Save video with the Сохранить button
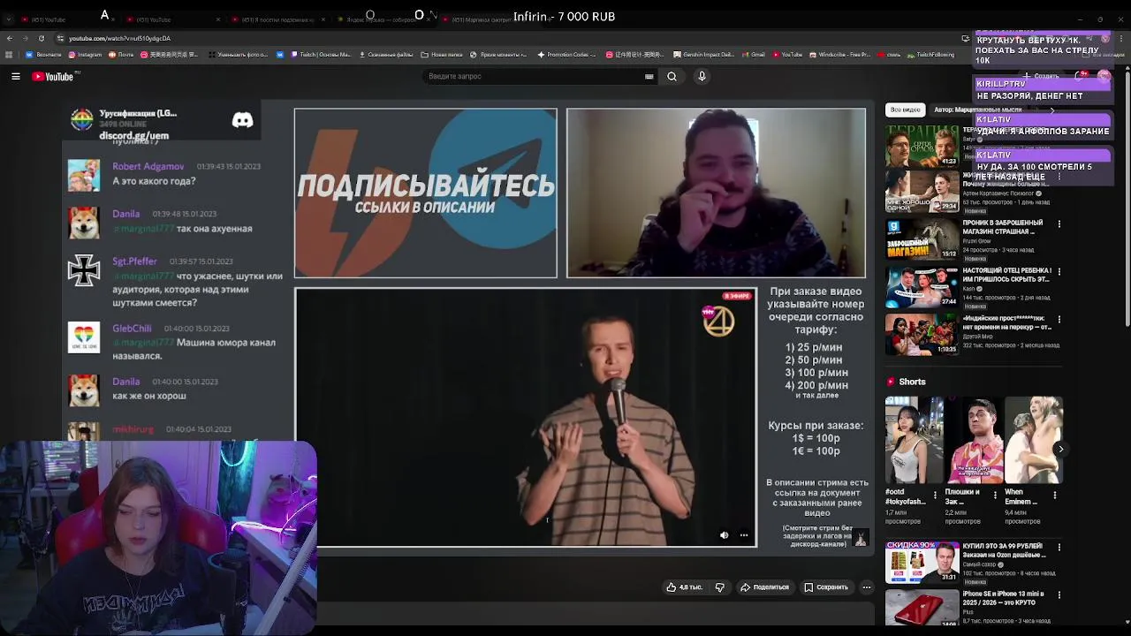1131x636 pixels. [826, 587]
